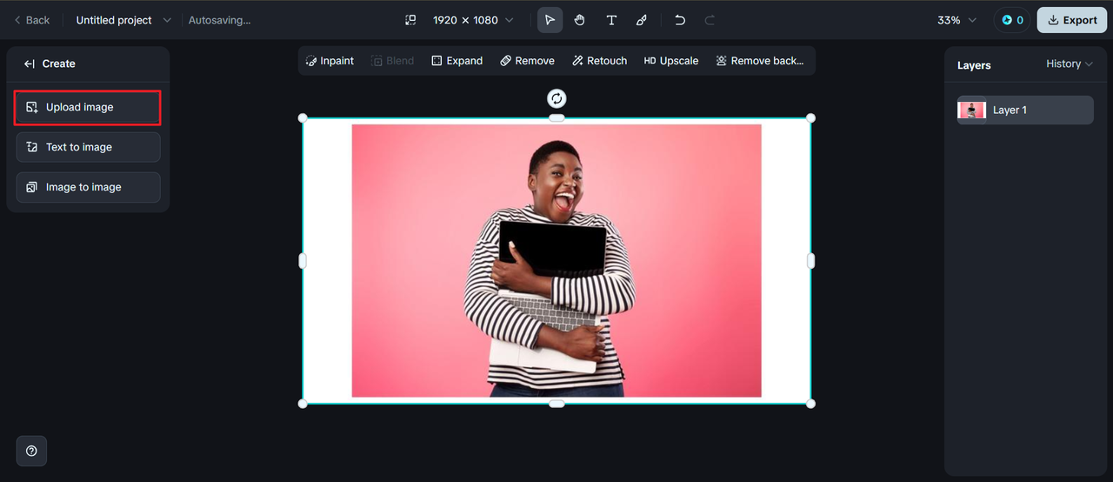Image resolution: width=1113 pixels, height=482 pixels.
Task: Click the Blend option
Action: point(393,61)
